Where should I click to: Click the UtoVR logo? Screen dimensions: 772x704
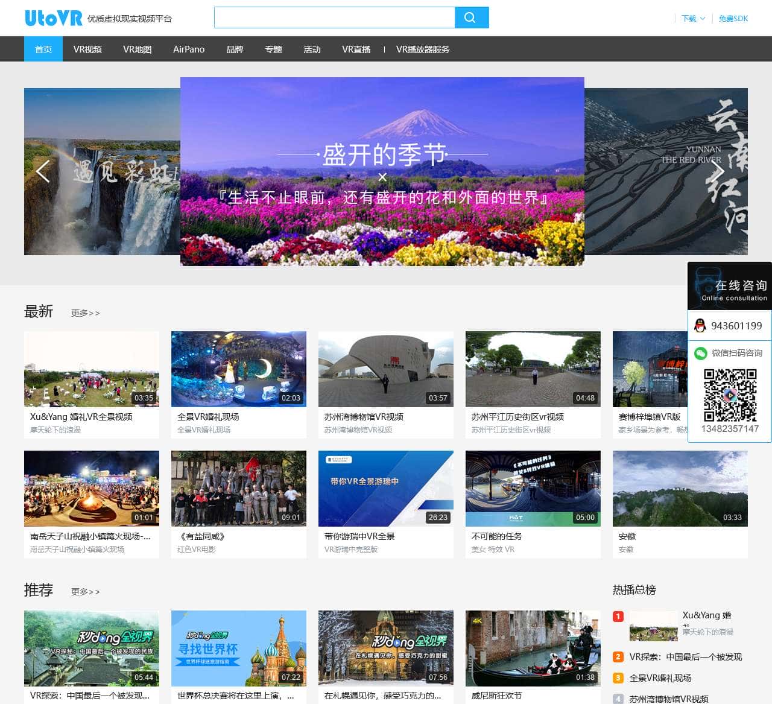coord(53,18)
